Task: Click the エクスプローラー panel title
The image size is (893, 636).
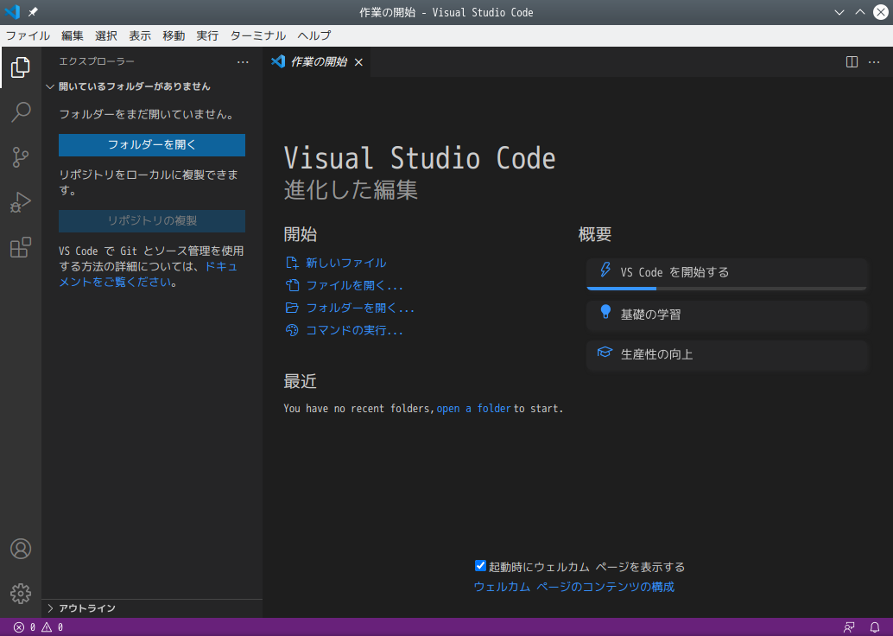Action: click(x=97, y=61)
